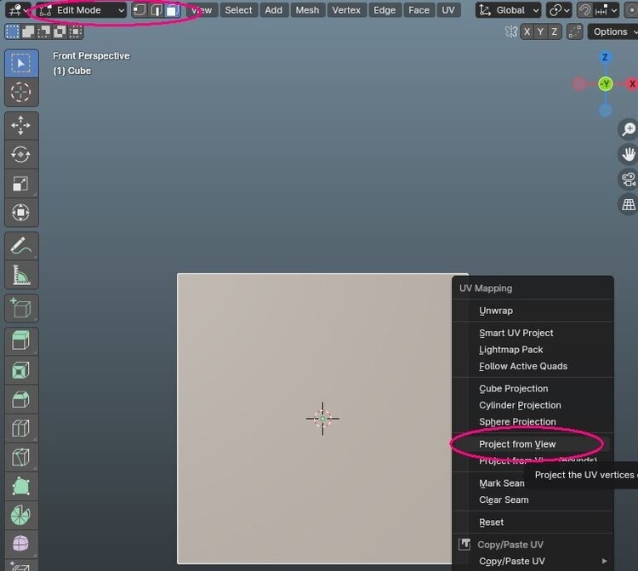Select the Transform tool
Viewport: 638px width, 571px height.
pyautogui.click(x=21, y=213)
